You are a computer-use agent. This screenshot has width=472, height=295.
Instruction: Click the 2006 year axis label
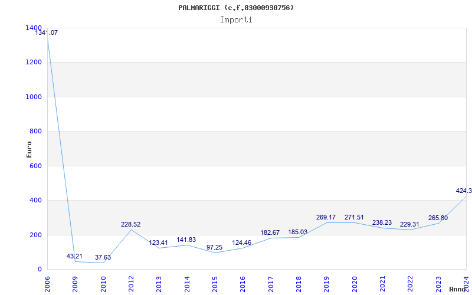coord(47,284)
